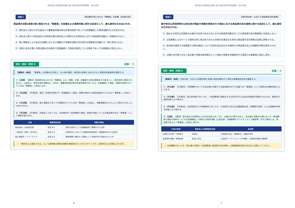
Task: Click the yellow tip 公的機関であっても「私企業と同様に
Action: pyautogui.click(x=221, y=146)
